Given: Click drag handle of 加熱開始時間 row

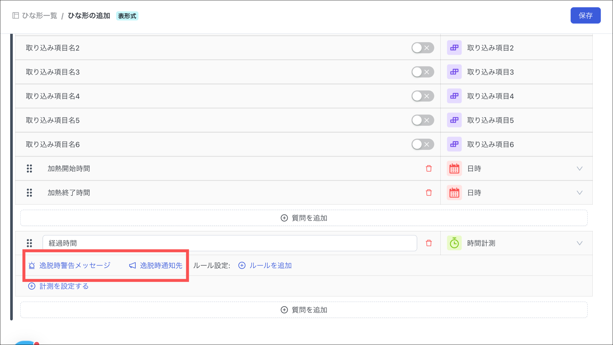Looking at the screenshot, I should 29,169.
